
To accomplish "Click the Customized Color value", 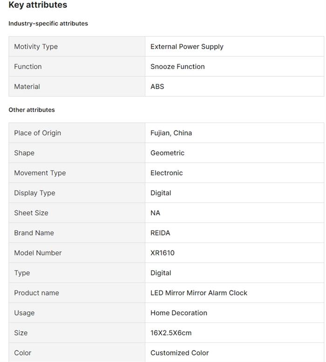I will (x=179, y=353).
